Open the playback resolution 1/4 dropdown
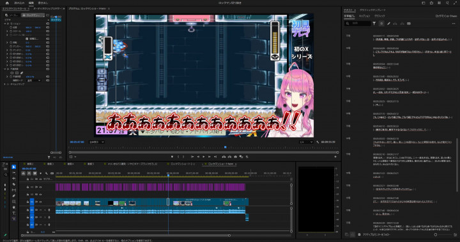The width and height of the screenshot is (460, 242). click(306, 142)
